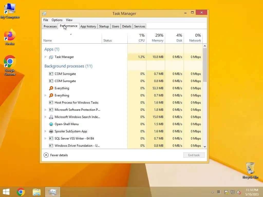Sort processes by Disk column

174,38
